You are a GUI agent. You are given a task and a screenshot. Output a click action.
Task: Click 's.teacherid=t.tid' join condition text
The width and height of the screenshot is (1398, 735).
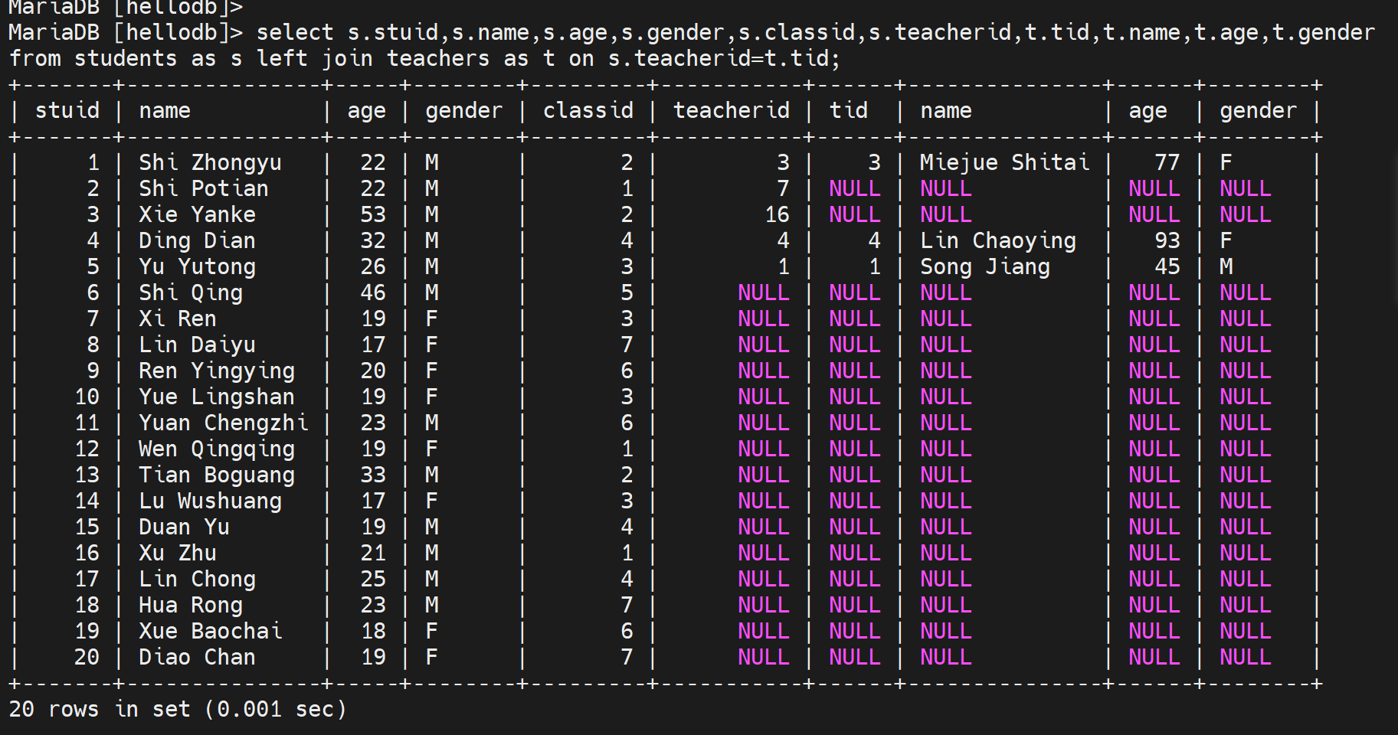coord(723,59)
